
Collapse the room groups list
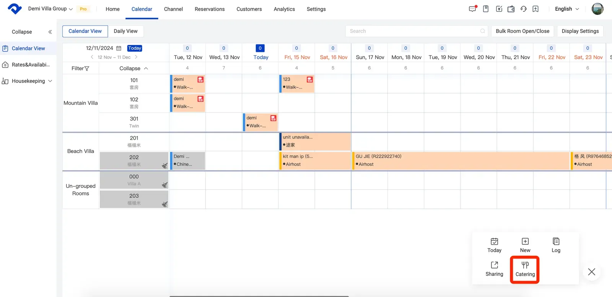133,68
